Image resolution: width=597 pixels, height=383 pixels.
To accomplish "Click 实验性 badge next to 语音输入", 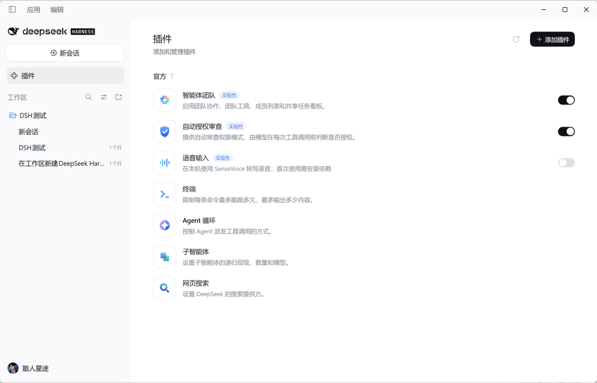I will [223, 158].
